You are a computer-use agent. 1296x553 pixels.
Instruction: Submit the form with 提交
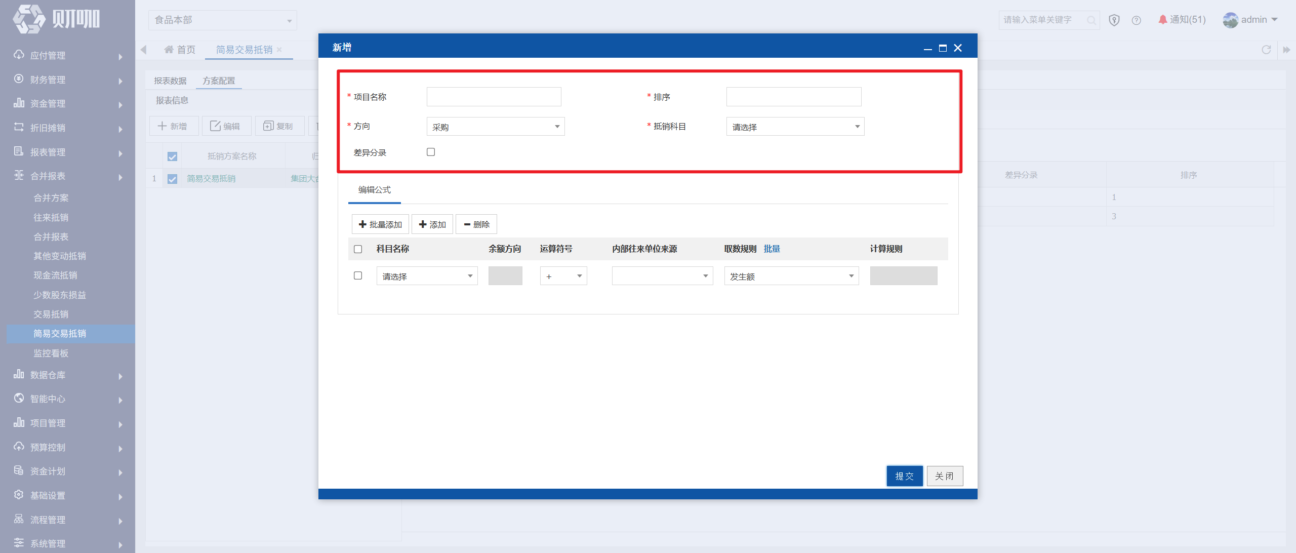point(904,476)
